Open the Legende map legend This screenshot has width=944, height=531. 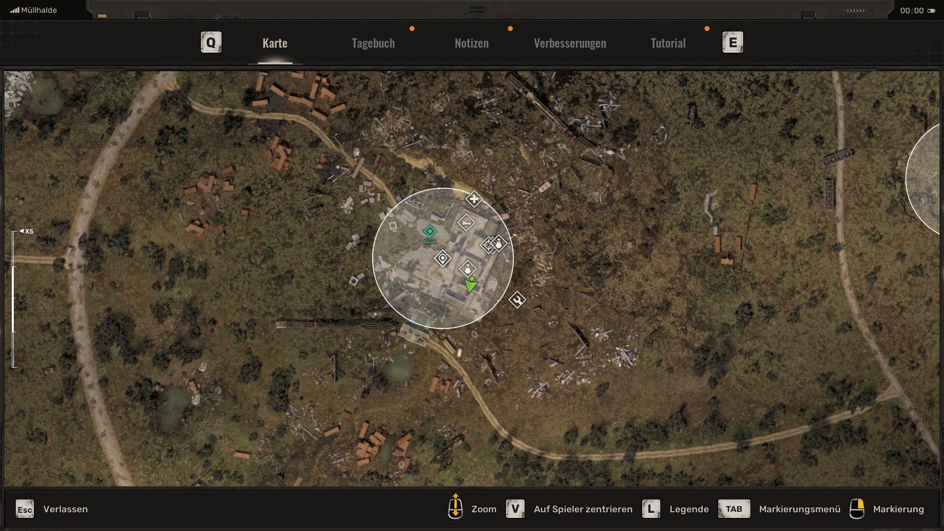coord(688,509)
